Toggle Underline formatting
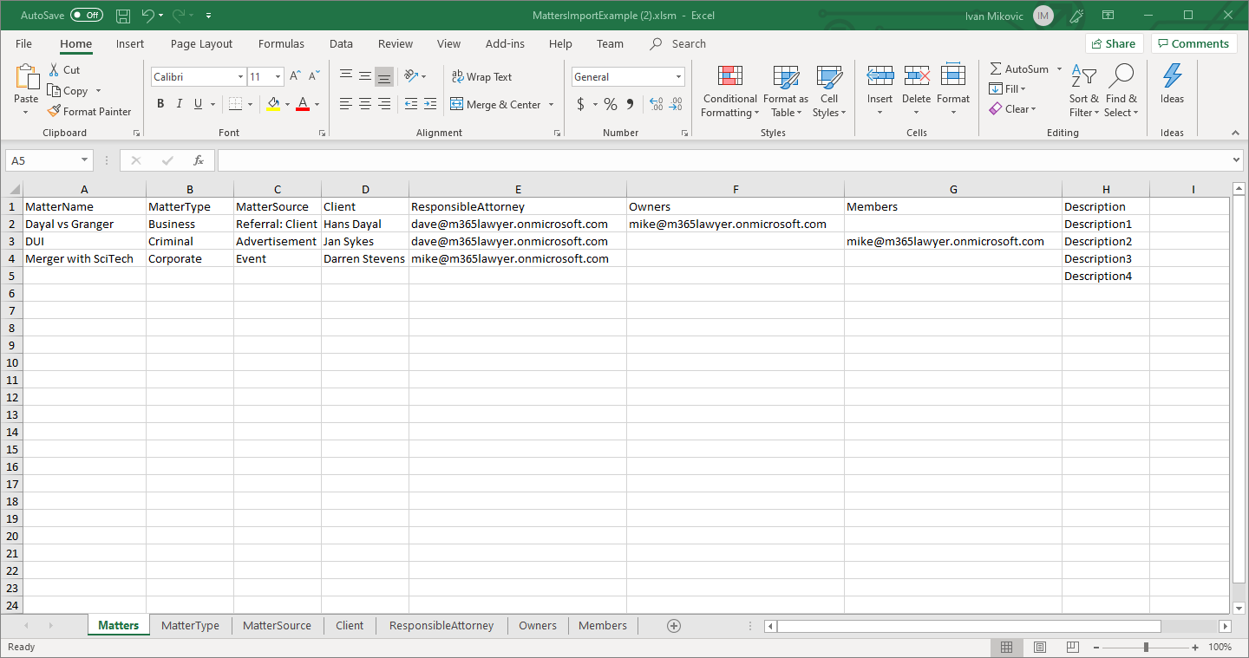The height and width of the screenshot is (658, 1249). coord(199,104)
